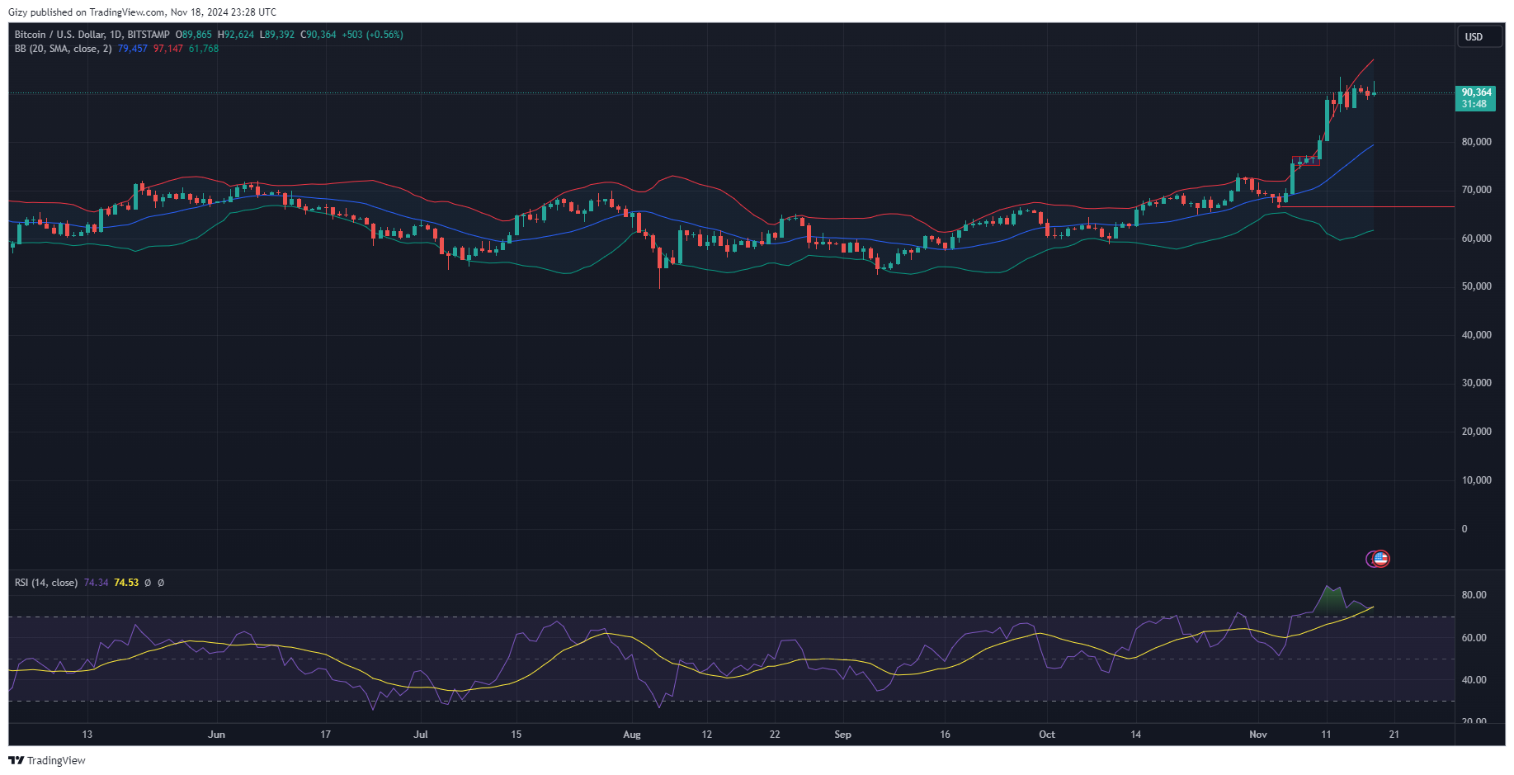1514x775 pixels.
Task: Click the 30,000 price axis label
Action: point(1477,383)
